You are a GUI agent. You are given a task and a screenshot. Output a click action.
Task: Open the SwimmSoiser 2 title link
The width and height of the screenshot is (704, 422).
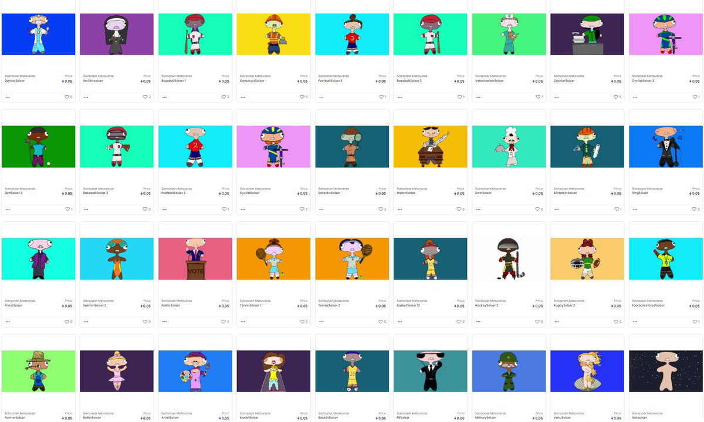pos(94,306)
